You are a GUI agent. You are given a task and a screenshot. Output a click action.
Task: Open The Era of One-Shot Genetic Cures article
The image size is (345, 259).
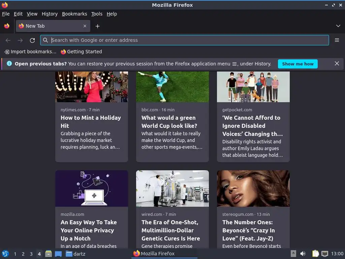[171, 230]
